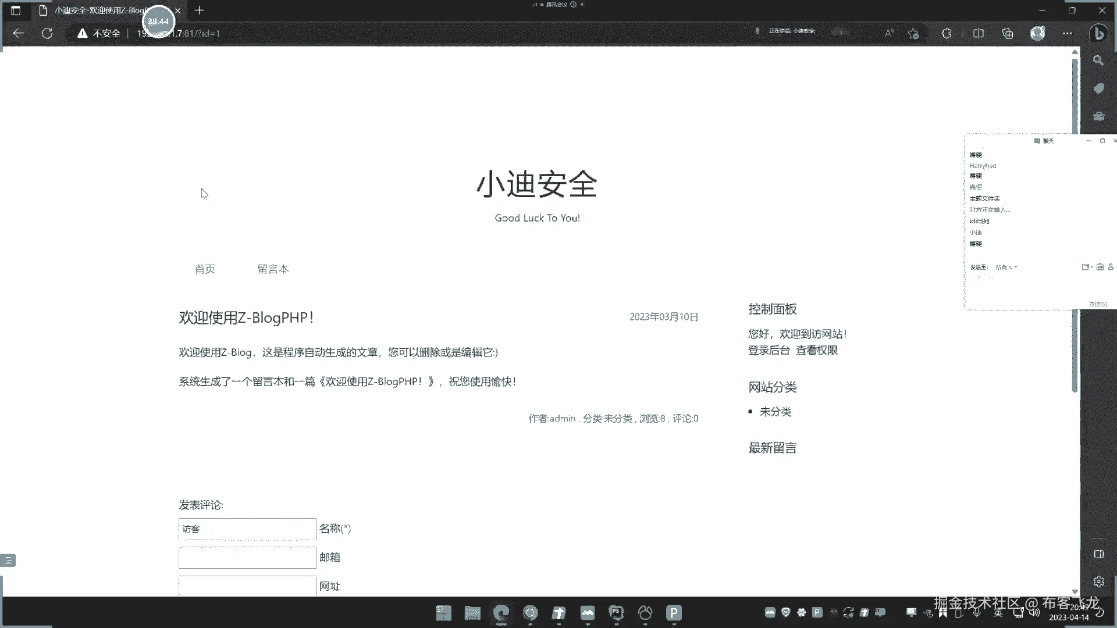
Task: Go to 首页 navigation item
Action: coord(205,269)
